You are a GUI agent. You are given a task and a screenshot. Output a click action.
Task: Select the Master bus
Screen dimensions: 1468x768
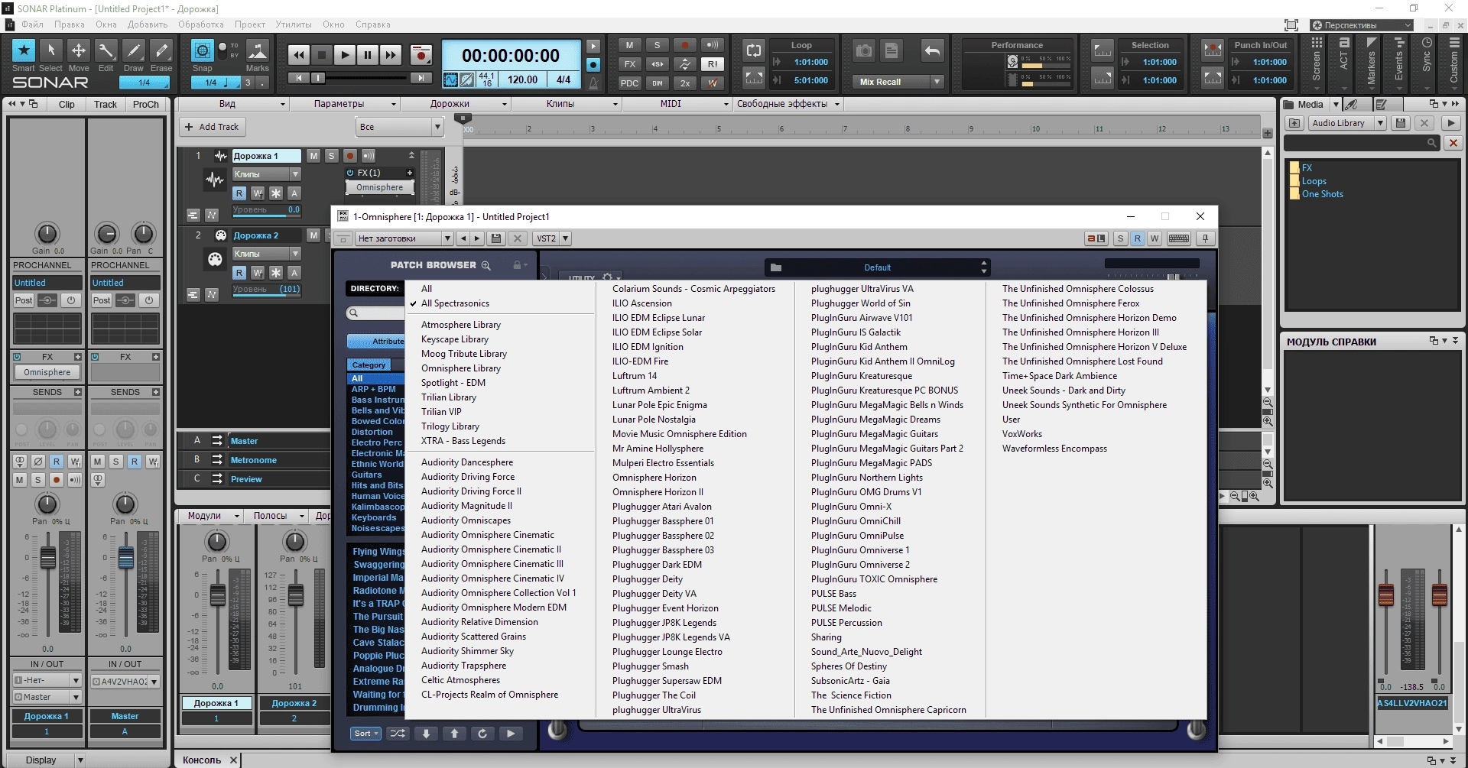pos(245,441)
